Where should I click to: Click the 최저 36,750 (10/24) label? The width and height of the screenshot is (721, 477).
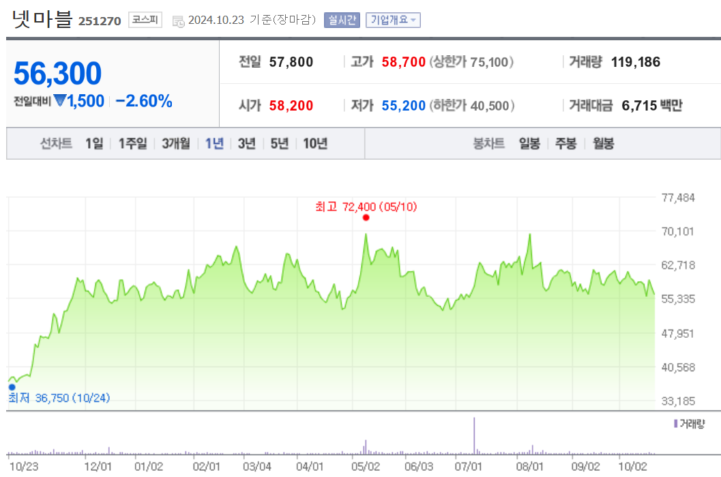[59, 398]
